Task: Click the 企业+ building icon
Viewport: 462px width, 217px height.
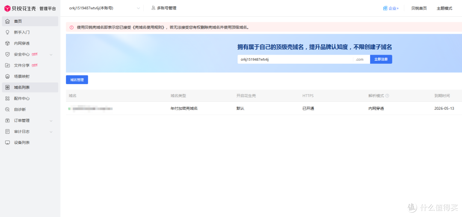Action: [x=385, y=8]
